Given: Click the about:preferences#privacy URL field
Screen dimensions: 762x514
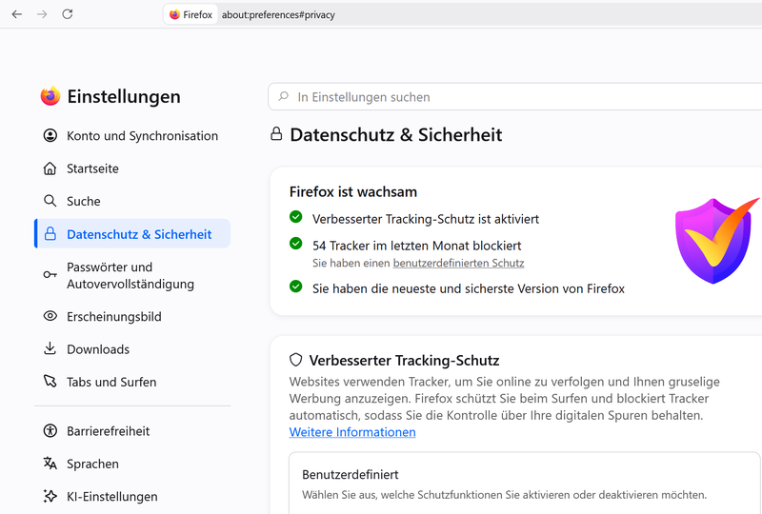Looking at the screenshot, I should [x=278, y=14].
